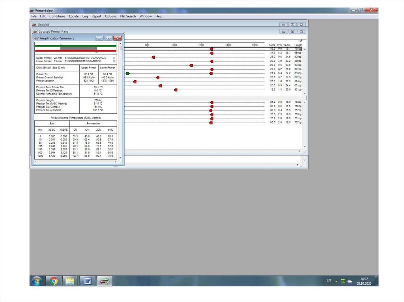The width and height of the screenshot is (404, 302).
Task: Click the pane splitter between primer lists
Action: pos(213,98)
